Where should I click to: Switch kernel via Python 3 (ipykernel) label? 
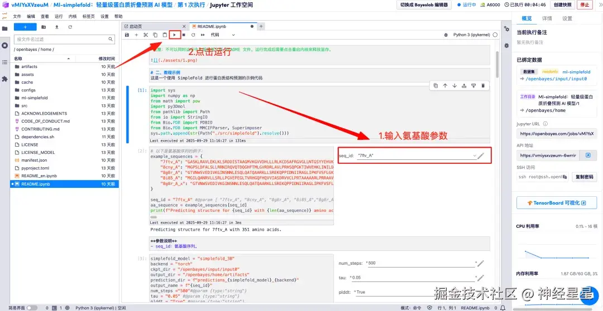[x=471, y=35]
